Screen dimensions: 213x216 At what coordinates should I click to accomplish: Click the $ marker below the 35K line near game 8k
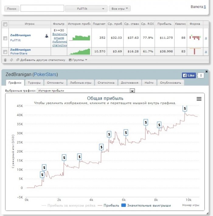[159, 125]
